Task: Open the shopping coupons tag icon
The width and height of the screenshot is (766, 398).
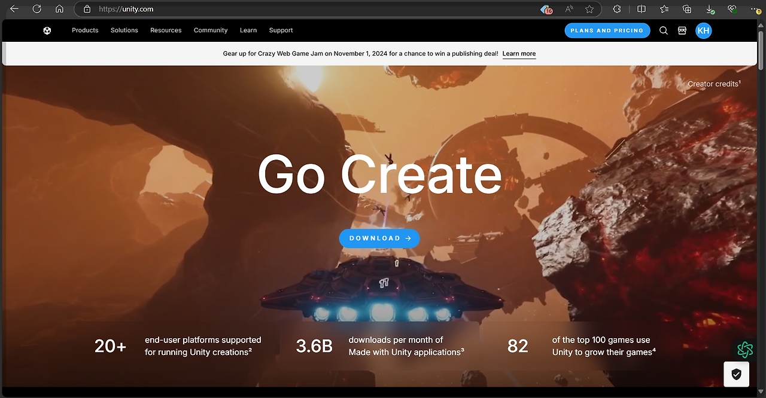Action: 546,9
